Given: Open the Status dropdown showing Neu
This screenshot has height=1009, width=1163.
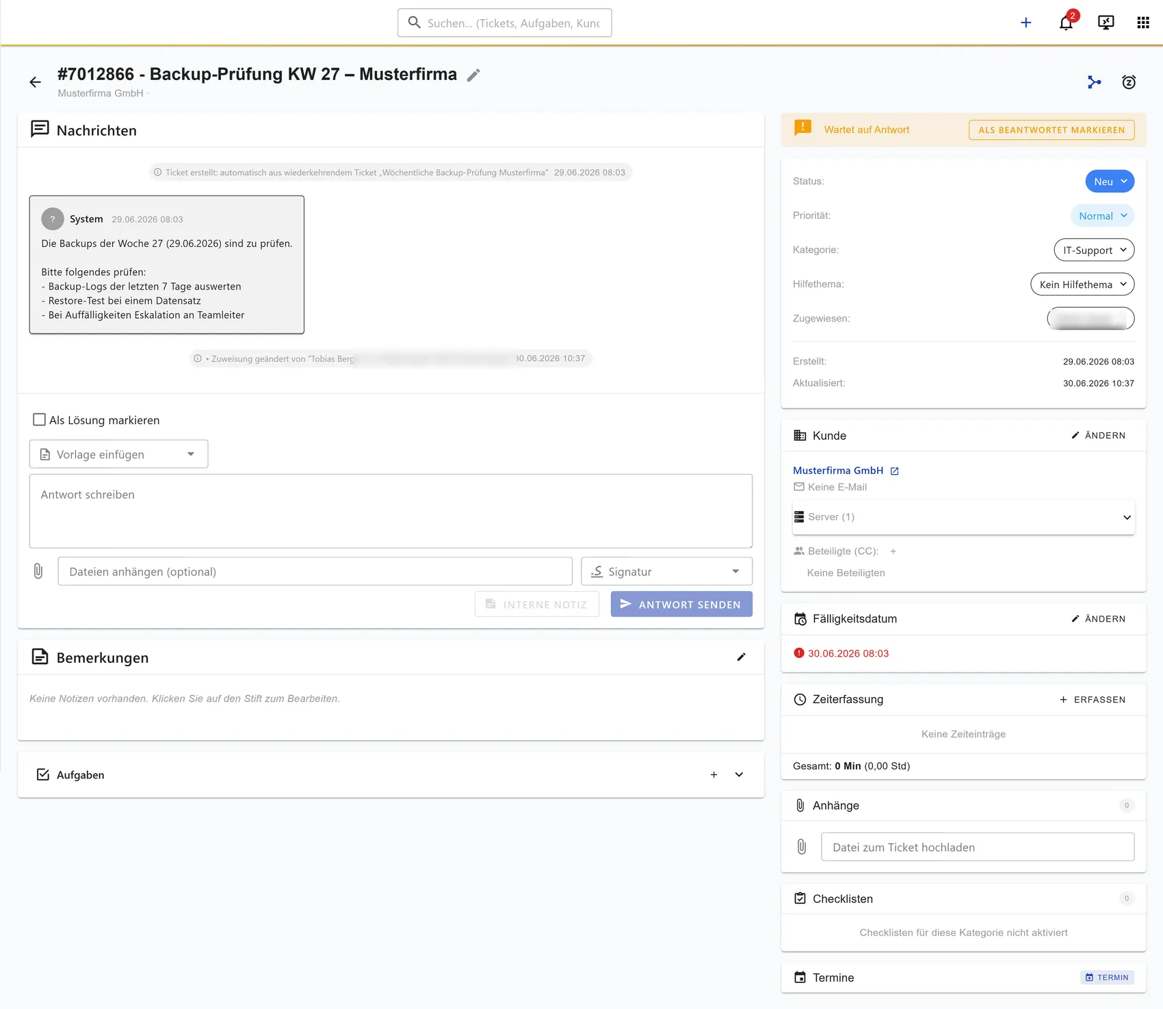Looking at the screenshot, I should pos(1110,181).
